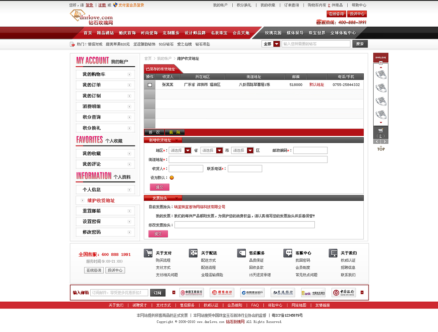438x332 pixels.
Task: Click the widget left page arrow
Action: 377,141
